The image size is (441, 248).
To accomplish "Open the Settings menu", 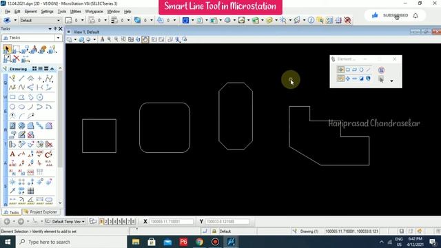I will tap(47, 12).
